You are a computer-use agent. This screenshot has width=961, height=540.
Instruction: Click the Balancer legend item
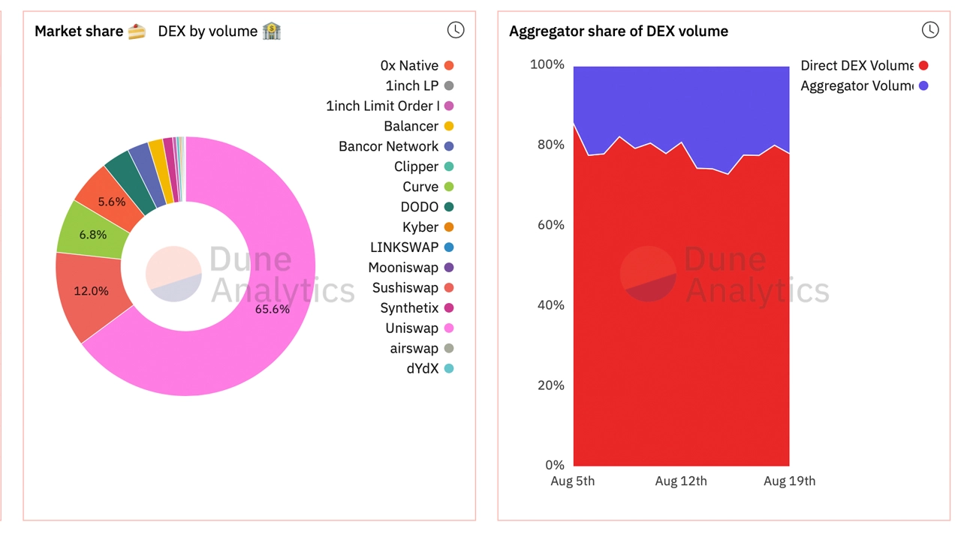click(419, 126)
